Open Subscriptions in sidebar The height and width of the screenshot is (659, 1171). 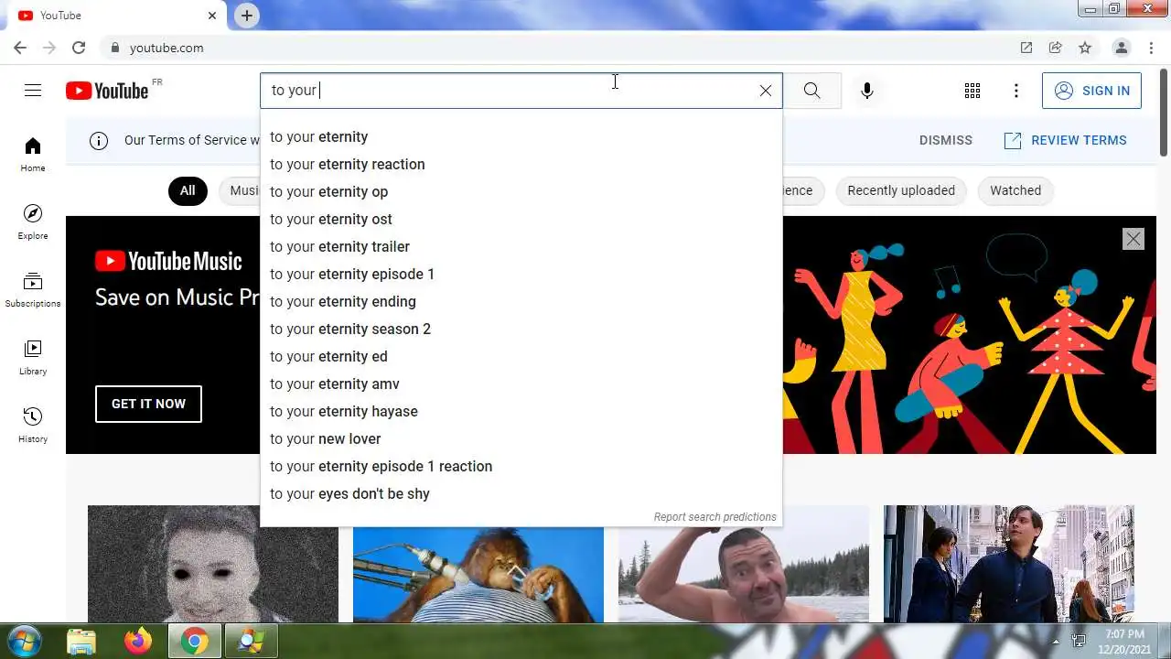point(33,290)
